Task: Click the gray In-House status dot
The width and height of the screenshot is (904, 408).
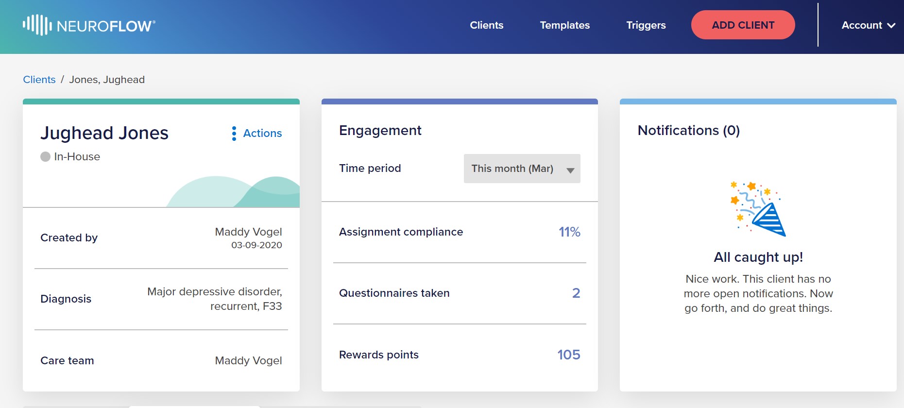Action: (x=45, y=157)
